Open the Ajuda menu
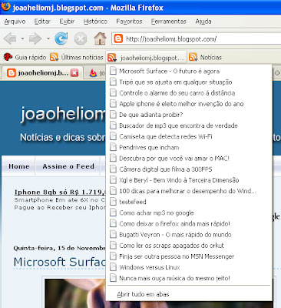281x308 pixels. [203, 22]
